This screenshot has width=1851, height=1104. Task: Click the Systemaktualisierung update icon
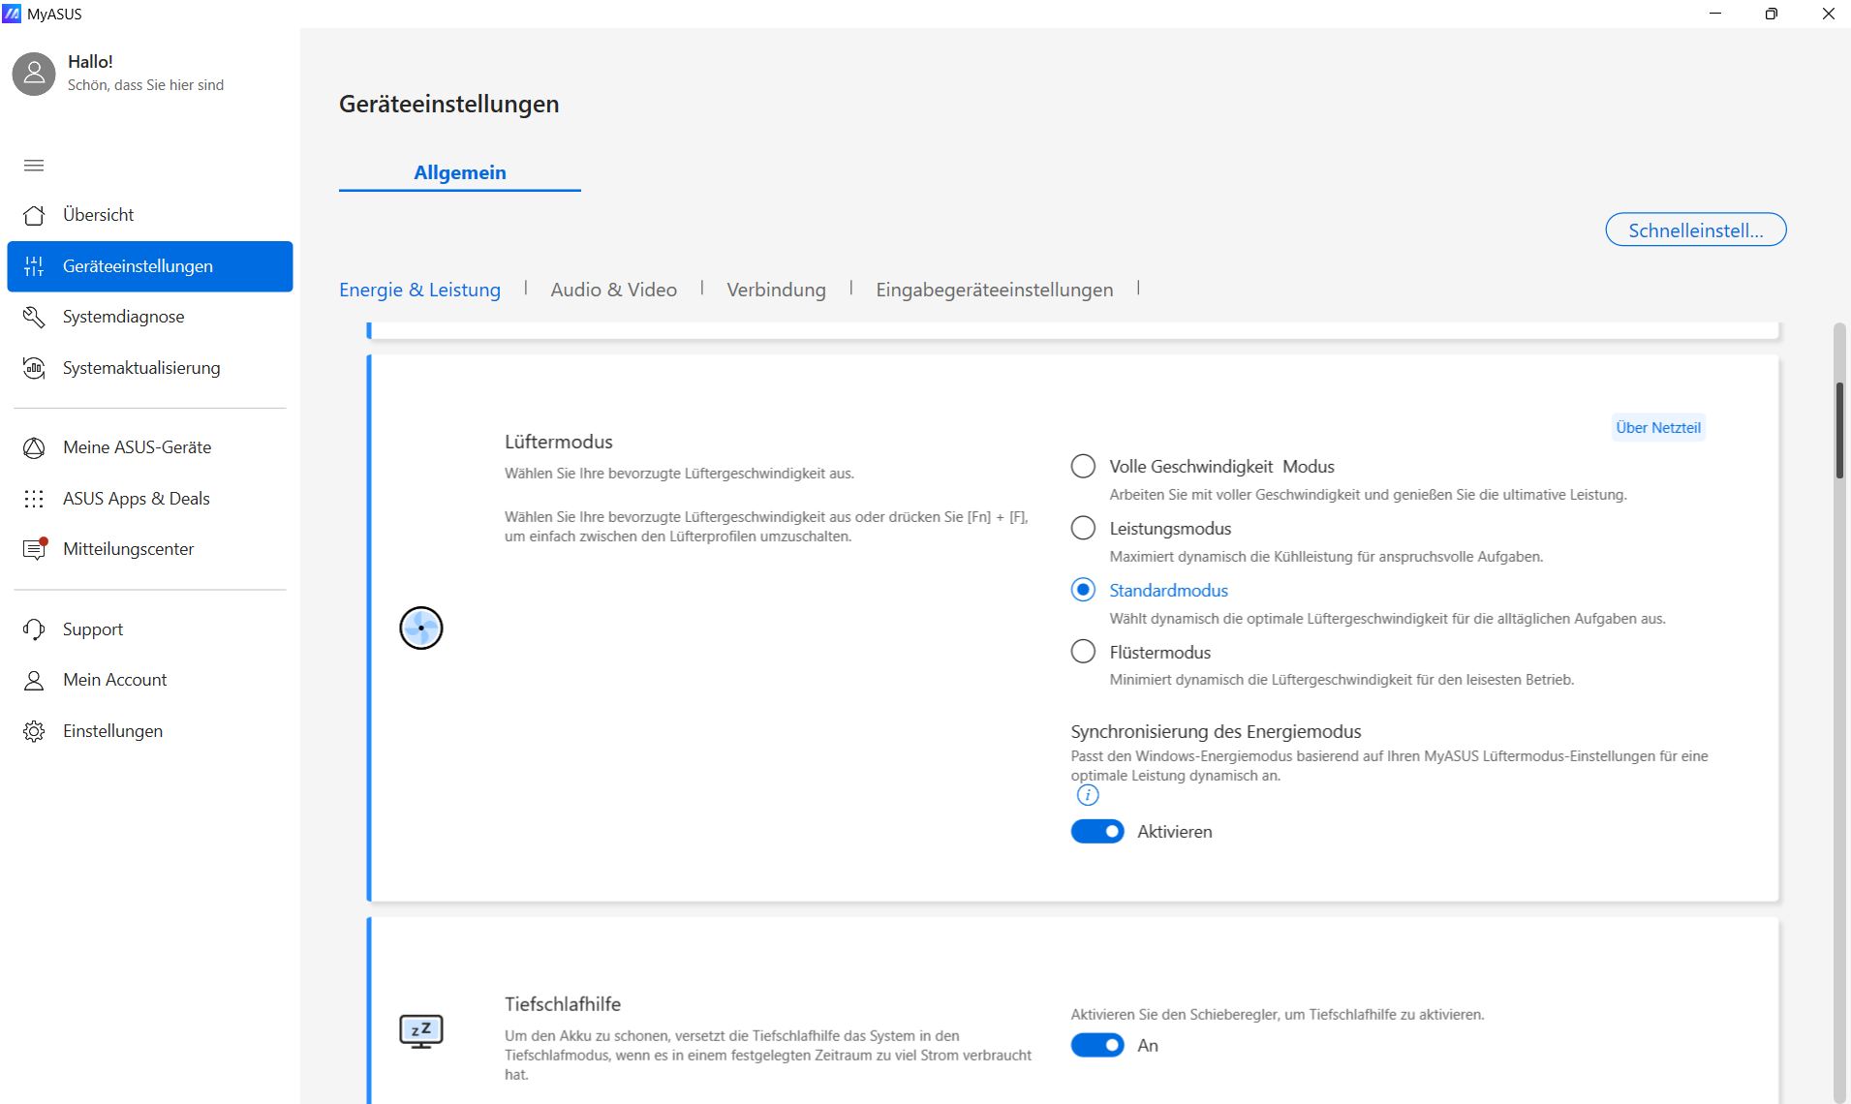click(x=34, y=368)
